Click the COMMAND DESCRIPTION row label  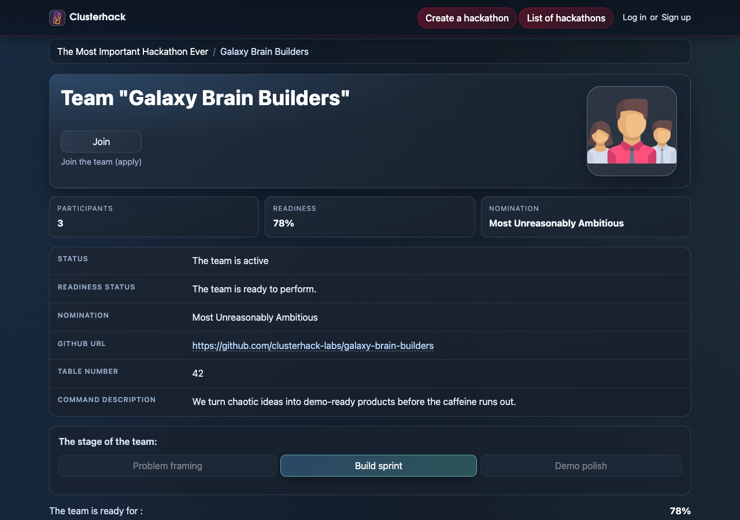pos(106,400)
